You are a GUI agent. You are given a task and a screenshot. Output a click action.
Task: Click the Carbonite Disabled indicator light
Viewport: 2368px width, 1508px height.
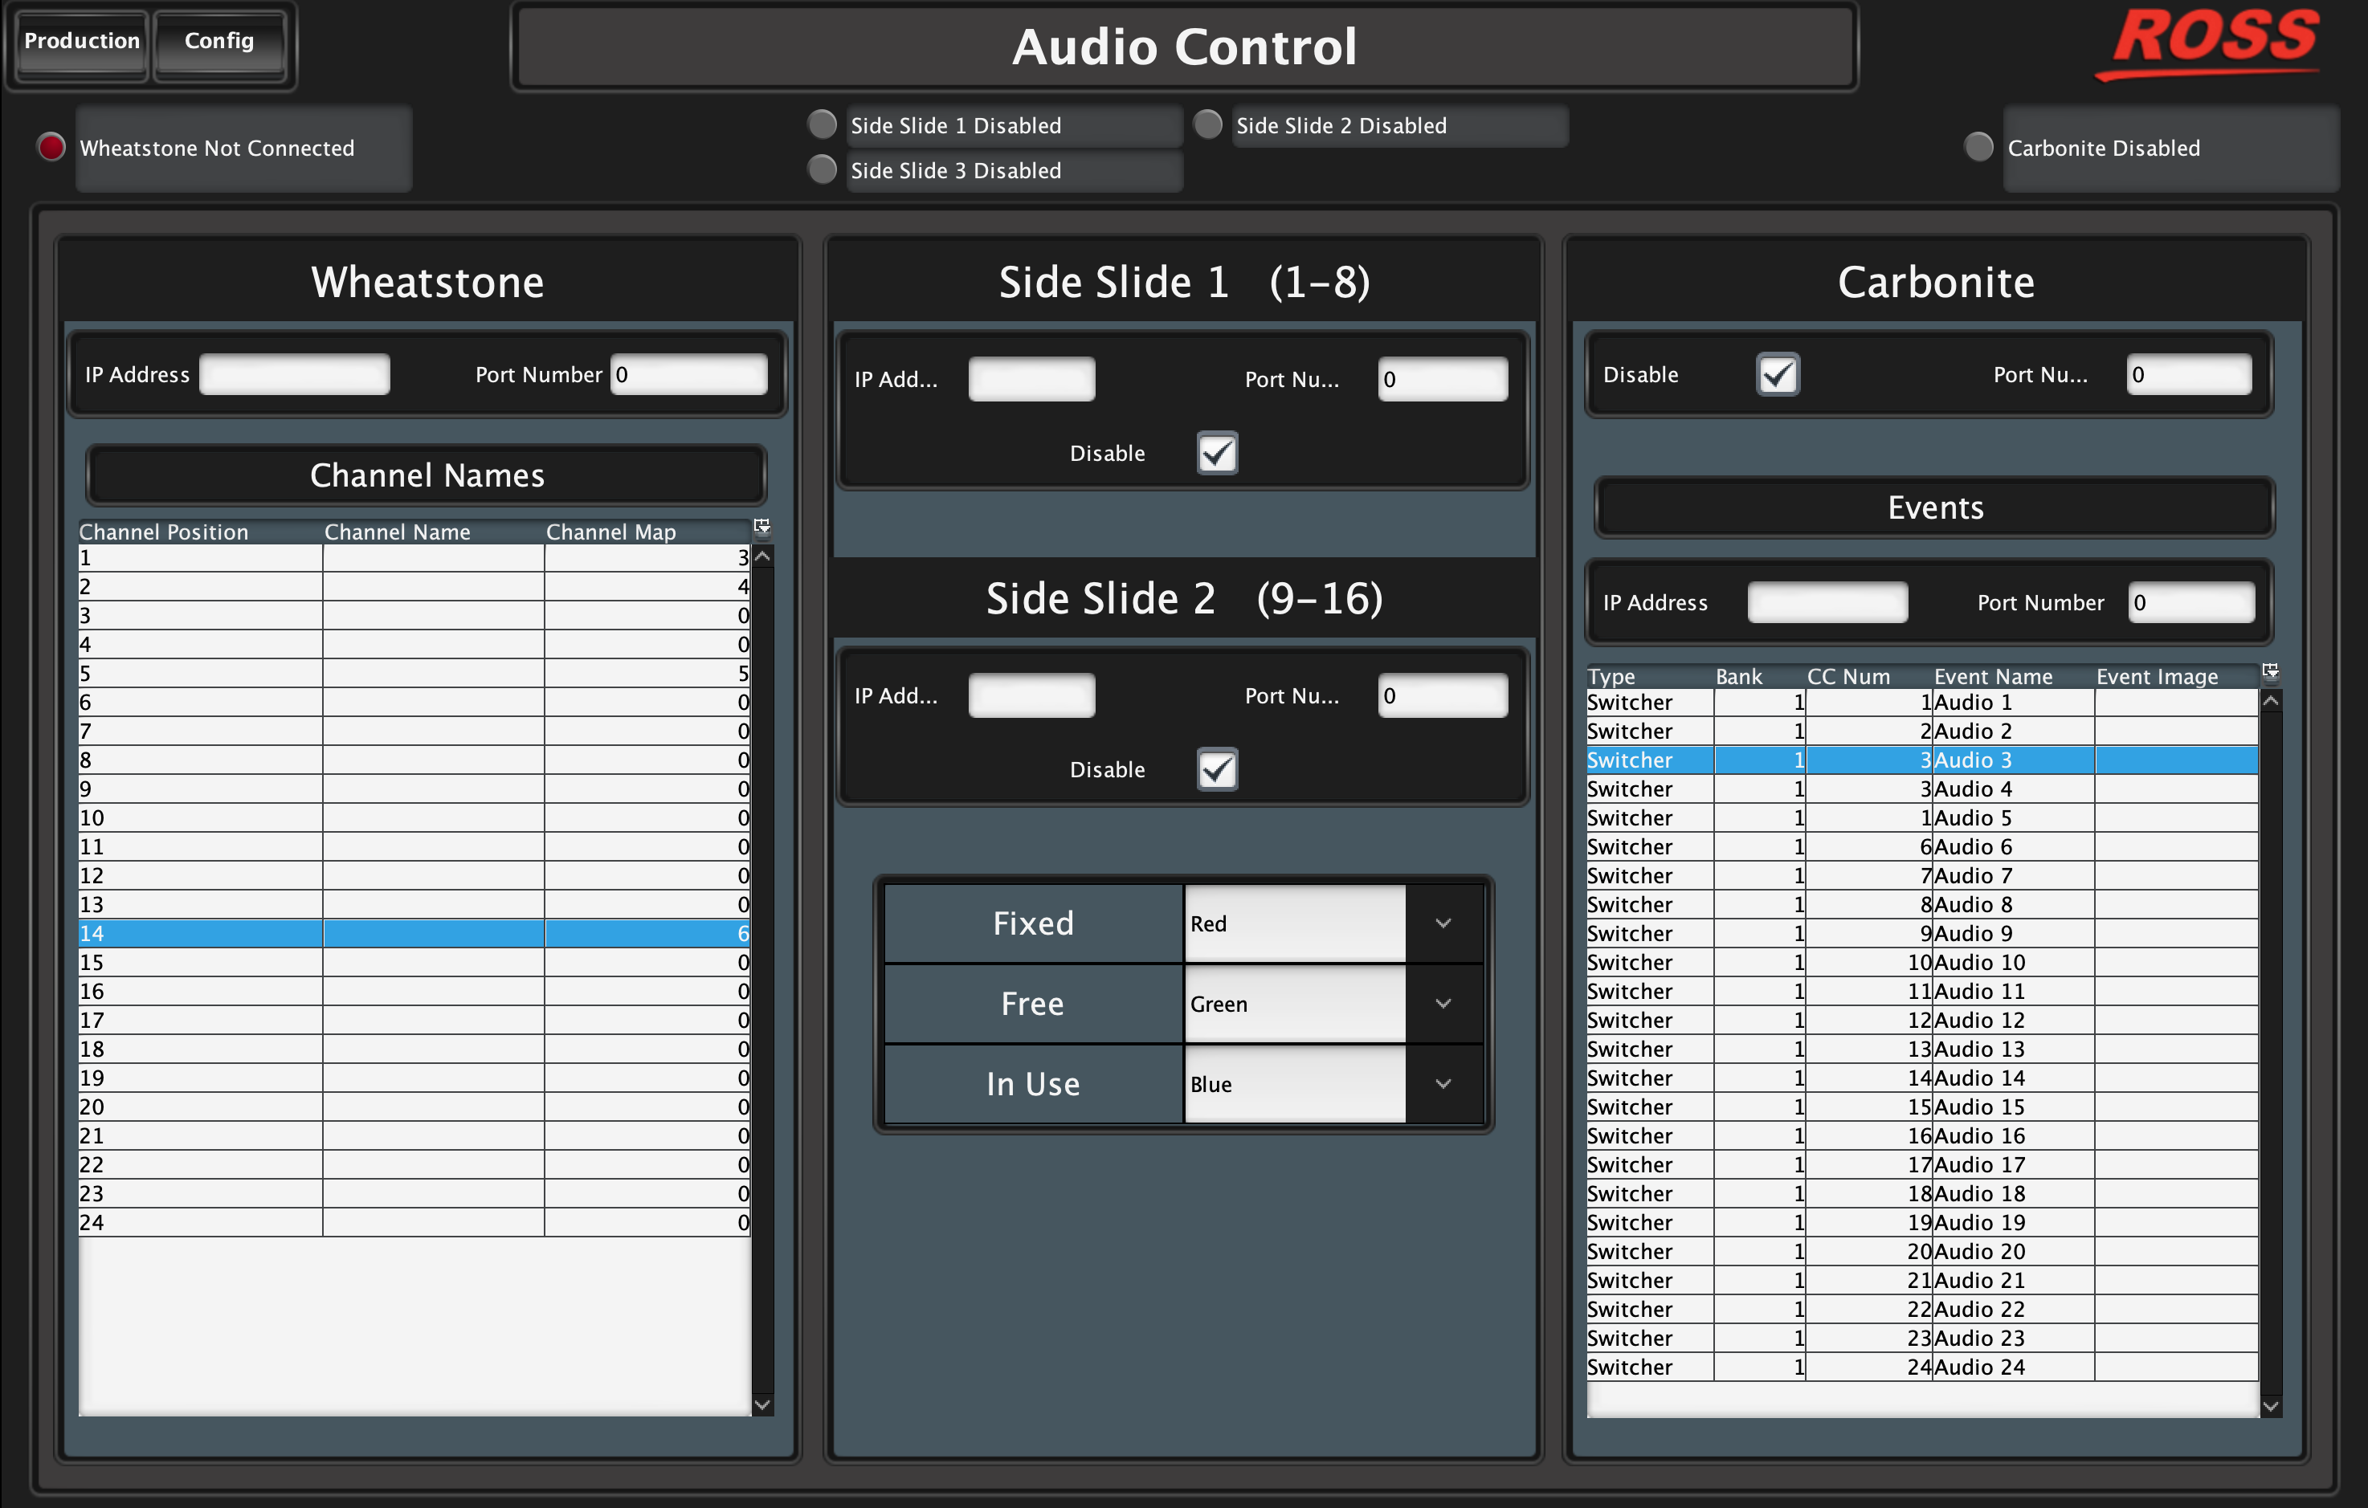coord(1978,146)
